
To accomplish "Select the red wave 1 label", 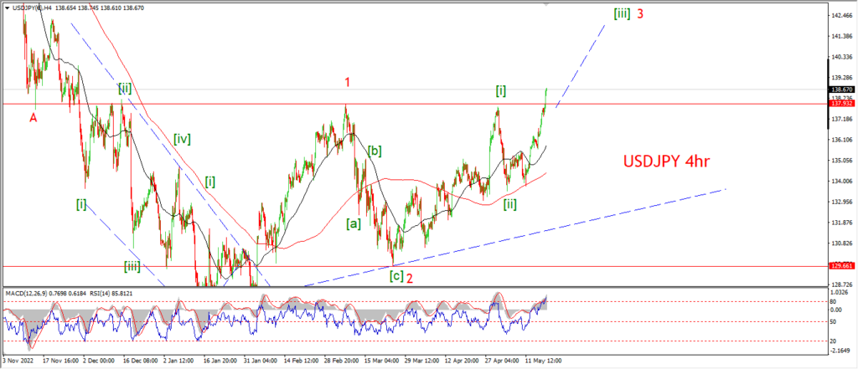I will pos(347,82).
